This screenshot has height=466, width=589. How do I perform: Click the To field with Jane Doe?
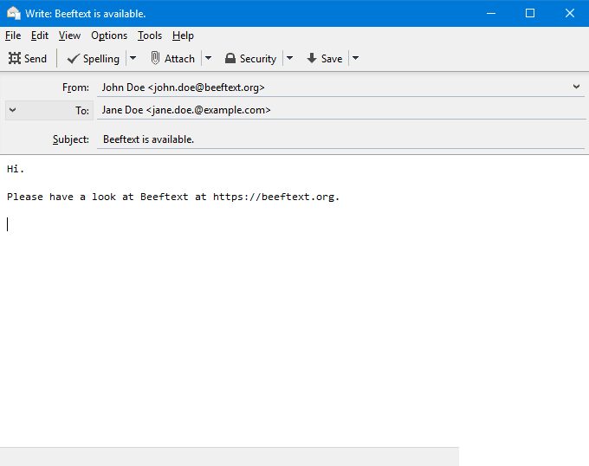(x=340, y=110)
